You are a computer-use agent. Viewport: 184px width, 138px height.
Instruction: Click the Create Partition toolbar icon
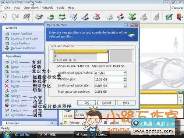click(39, 17)
